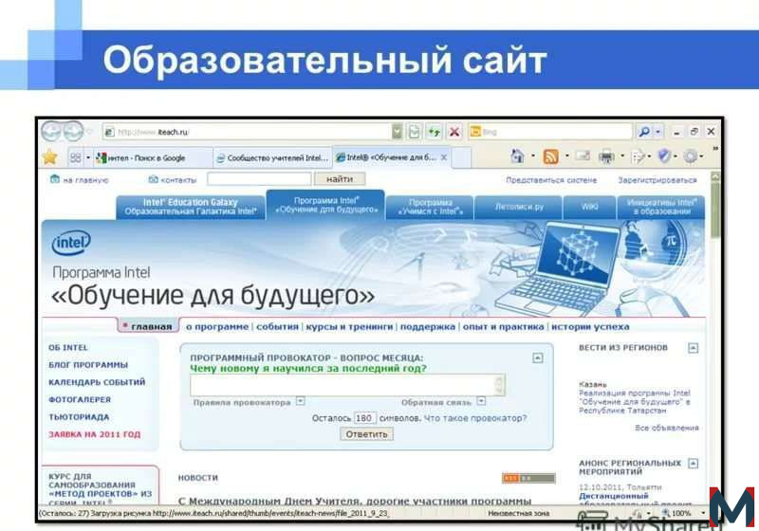Viewport: 759px width, 531px height.
Task: Click the provocateur answer text area
Action: coord(347,385)
